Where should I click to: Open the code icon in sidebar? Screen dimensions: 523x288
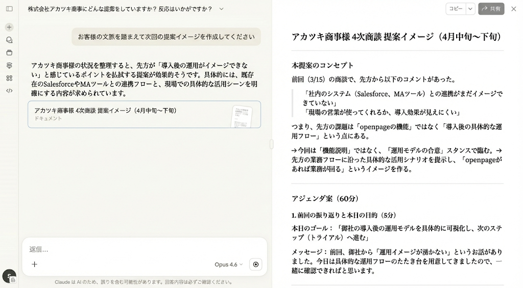[9, 91]
